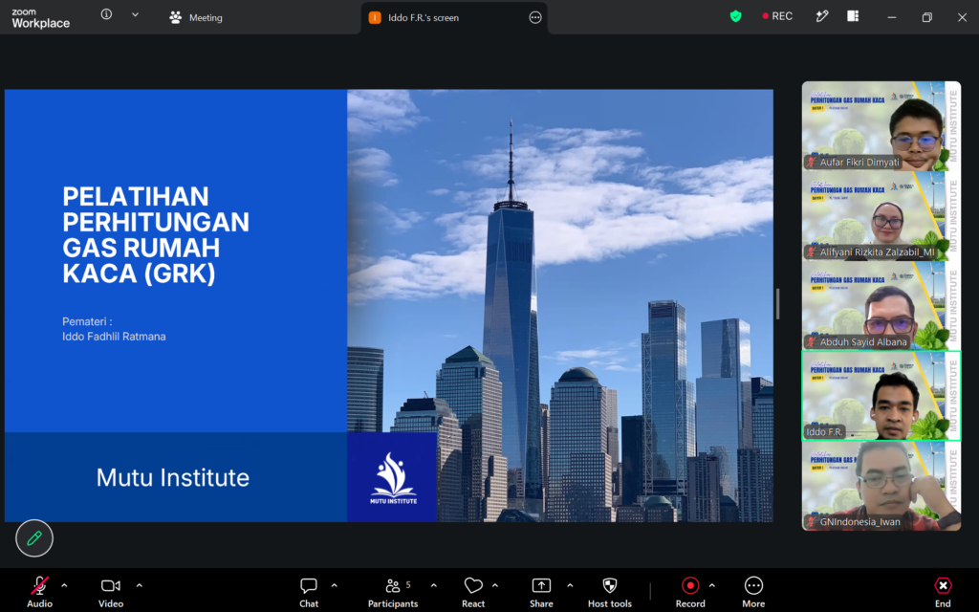Click the Mutu Institute logo on slide
The height and width of the screenshot is (612, 979).
point(393,478)
